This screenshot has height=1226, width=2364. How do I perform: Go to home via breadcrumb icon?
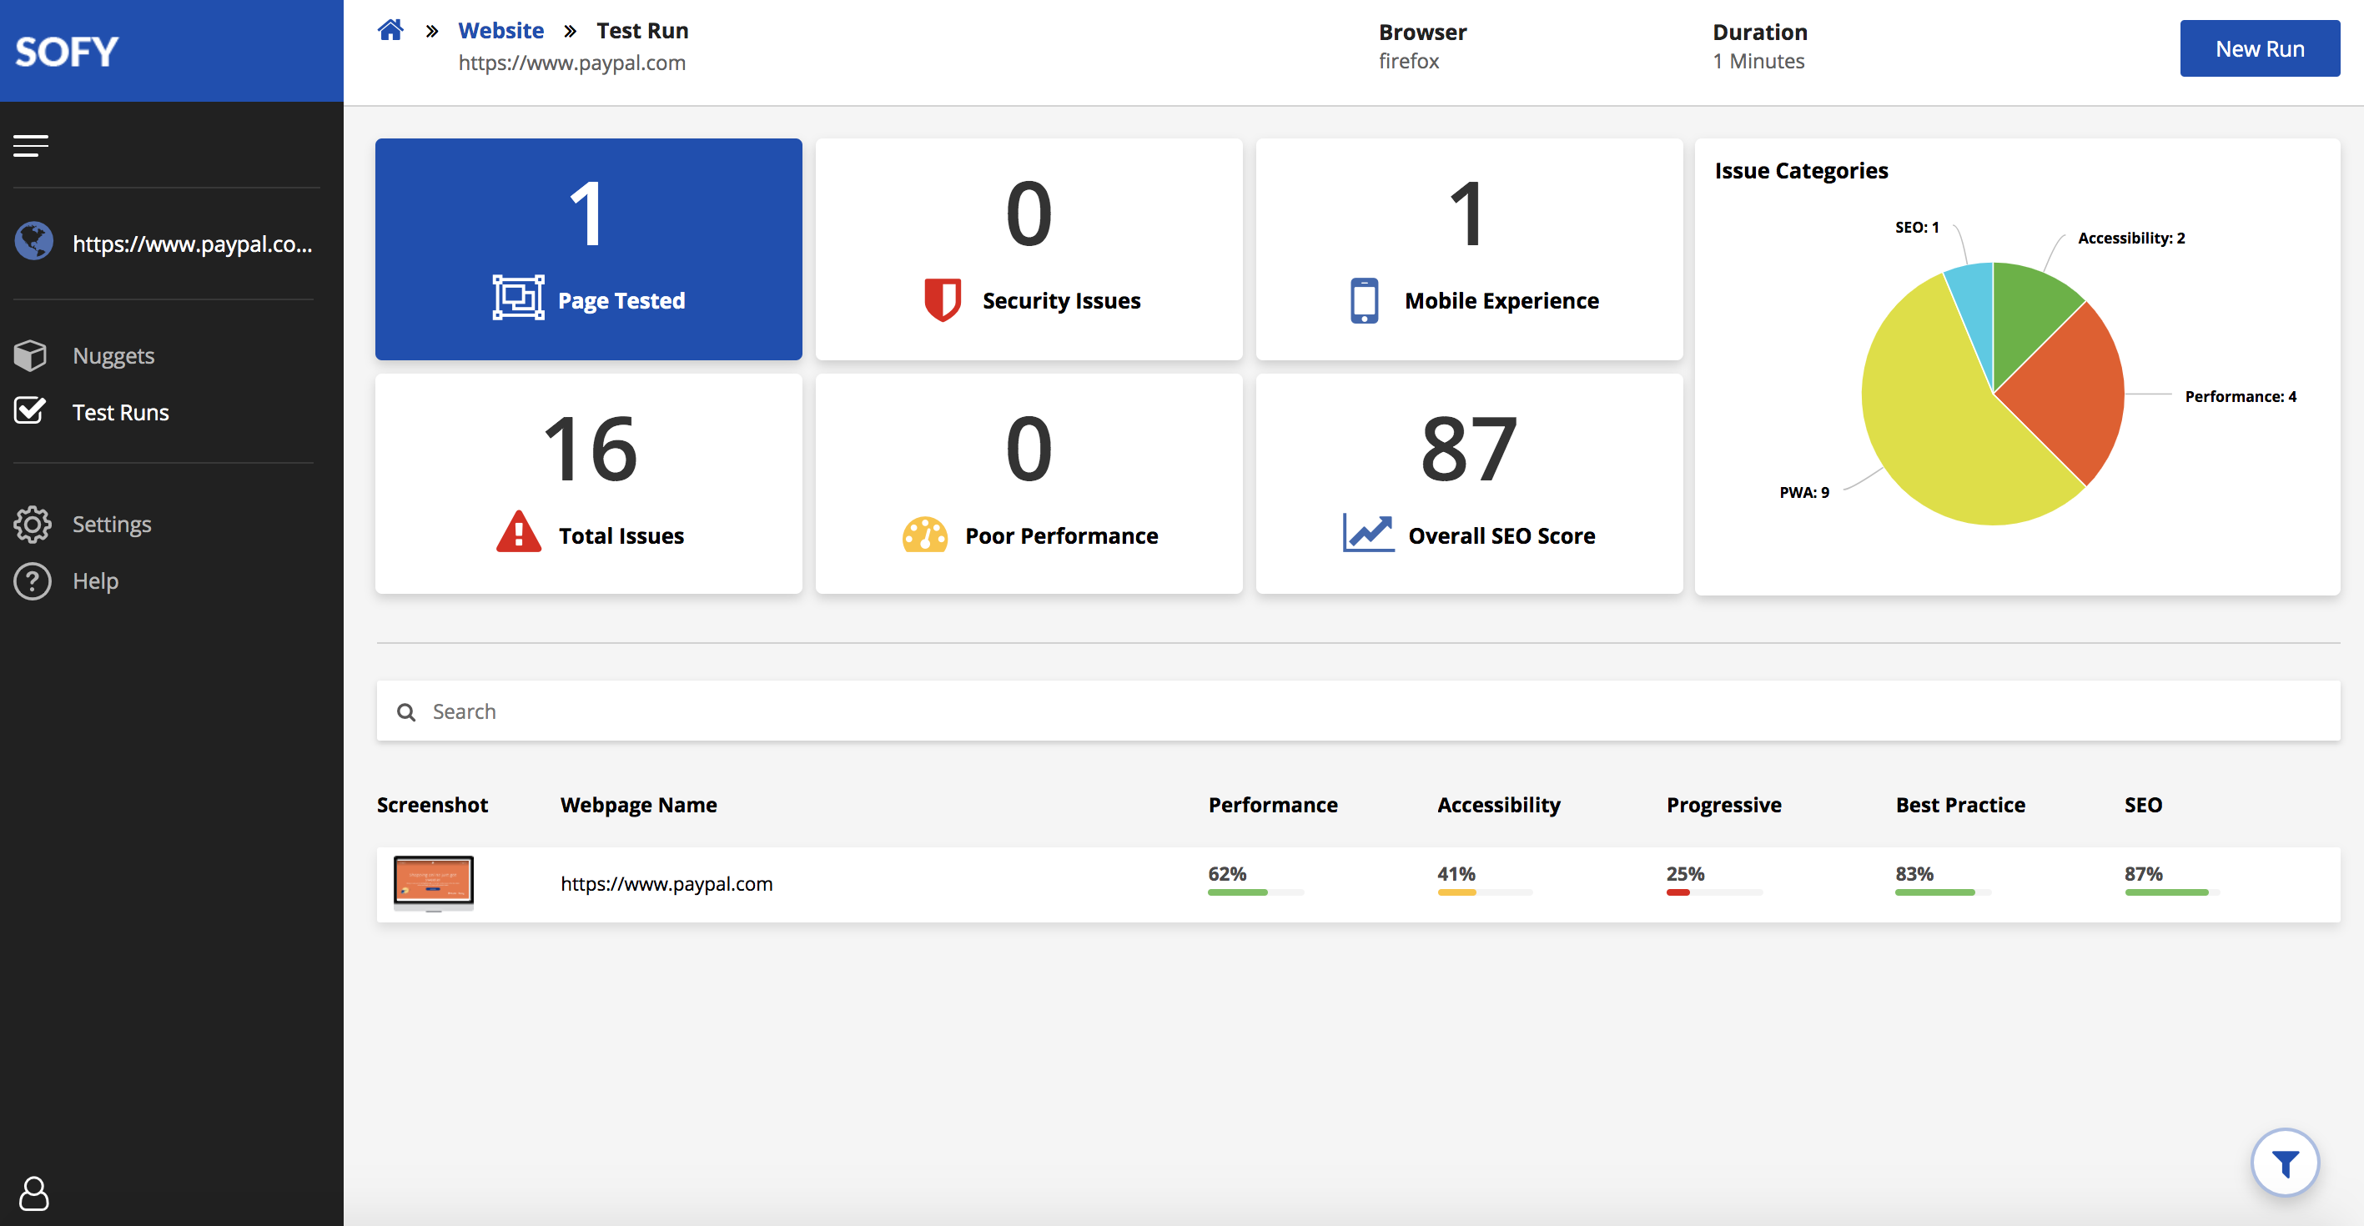[x=391, y=30]
